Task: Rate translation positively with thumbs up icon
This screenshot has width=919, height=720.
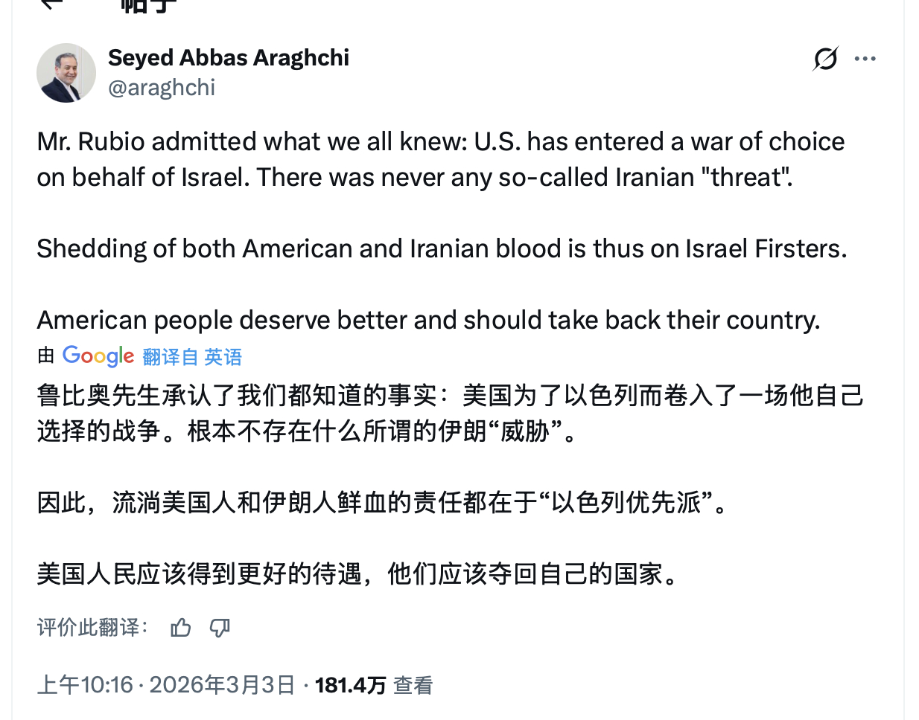Action: 180,627
